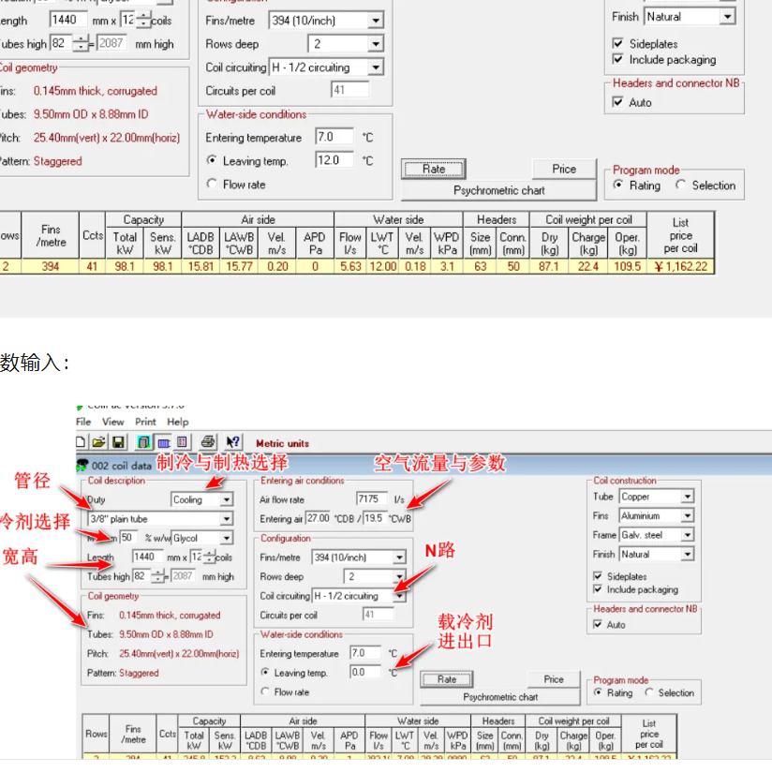Screen dimensions: 772x773
Task: Expand the 3/8" plain tube dropdown
Action: coord(226,519)
